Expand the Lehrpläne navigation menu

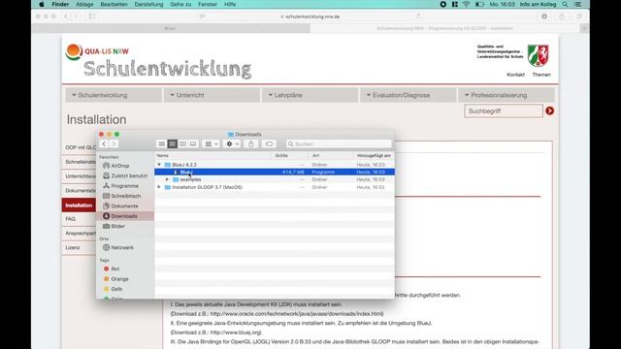tap(310, 95)
